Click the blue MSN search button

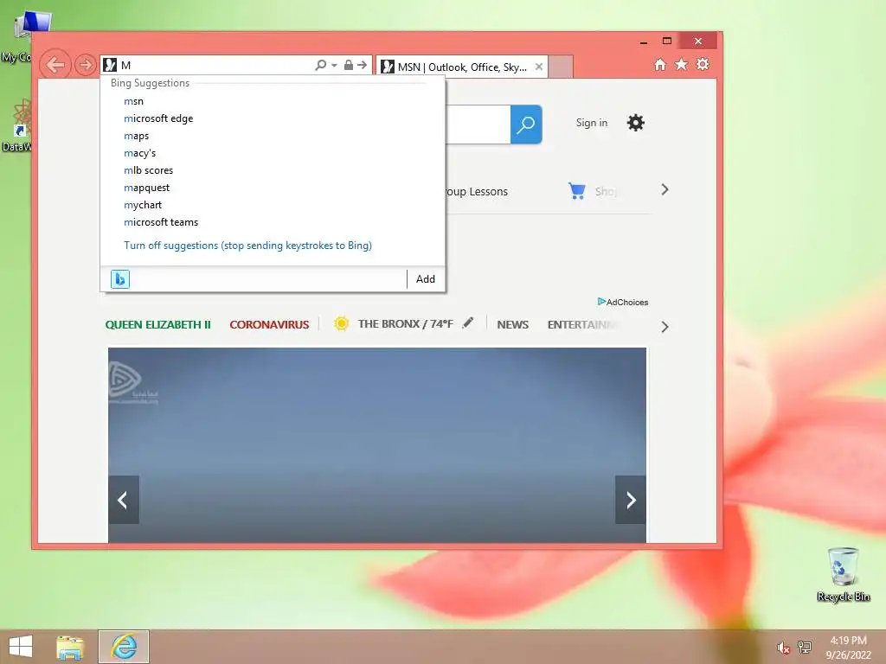526,124
